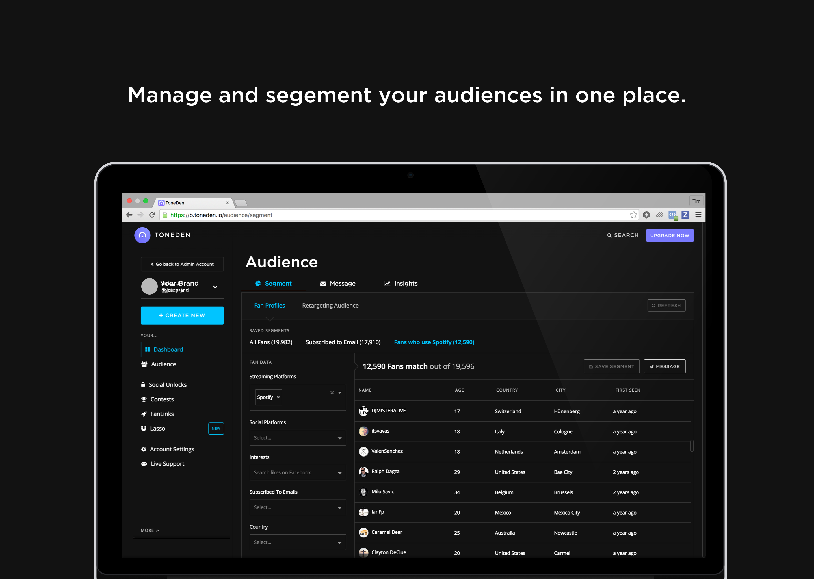The image size is (814, 579).
Task: Switch to Retargeting Audience tab
Action: [x=330, y=306]
